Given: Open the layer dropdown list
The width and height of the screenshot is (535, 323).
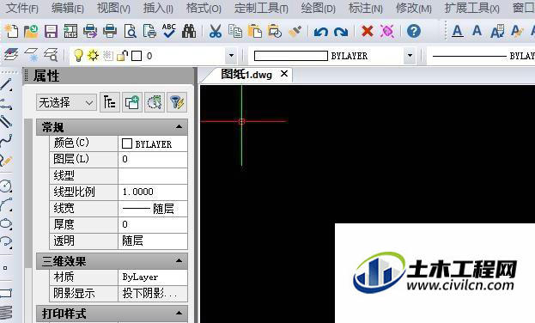Looking at the screenshot, I should tap(231, 56).
